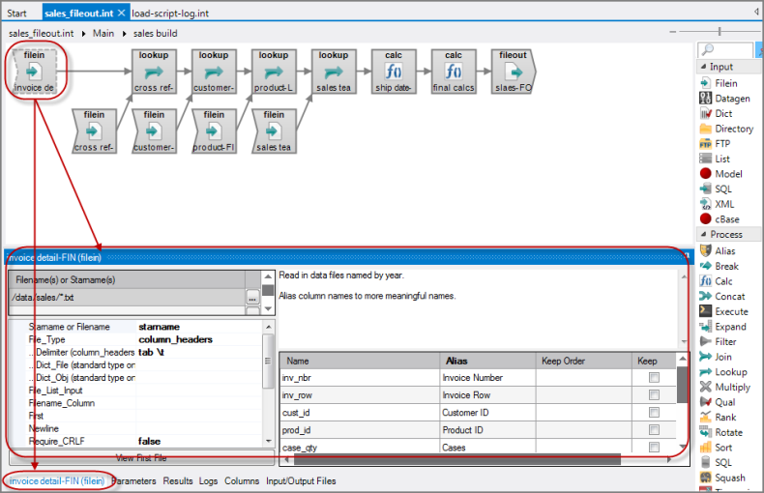This screenshot has width=764, height=493.
Task: Pick Datagen from the Input palette
Action: click(x=725, y=99)
